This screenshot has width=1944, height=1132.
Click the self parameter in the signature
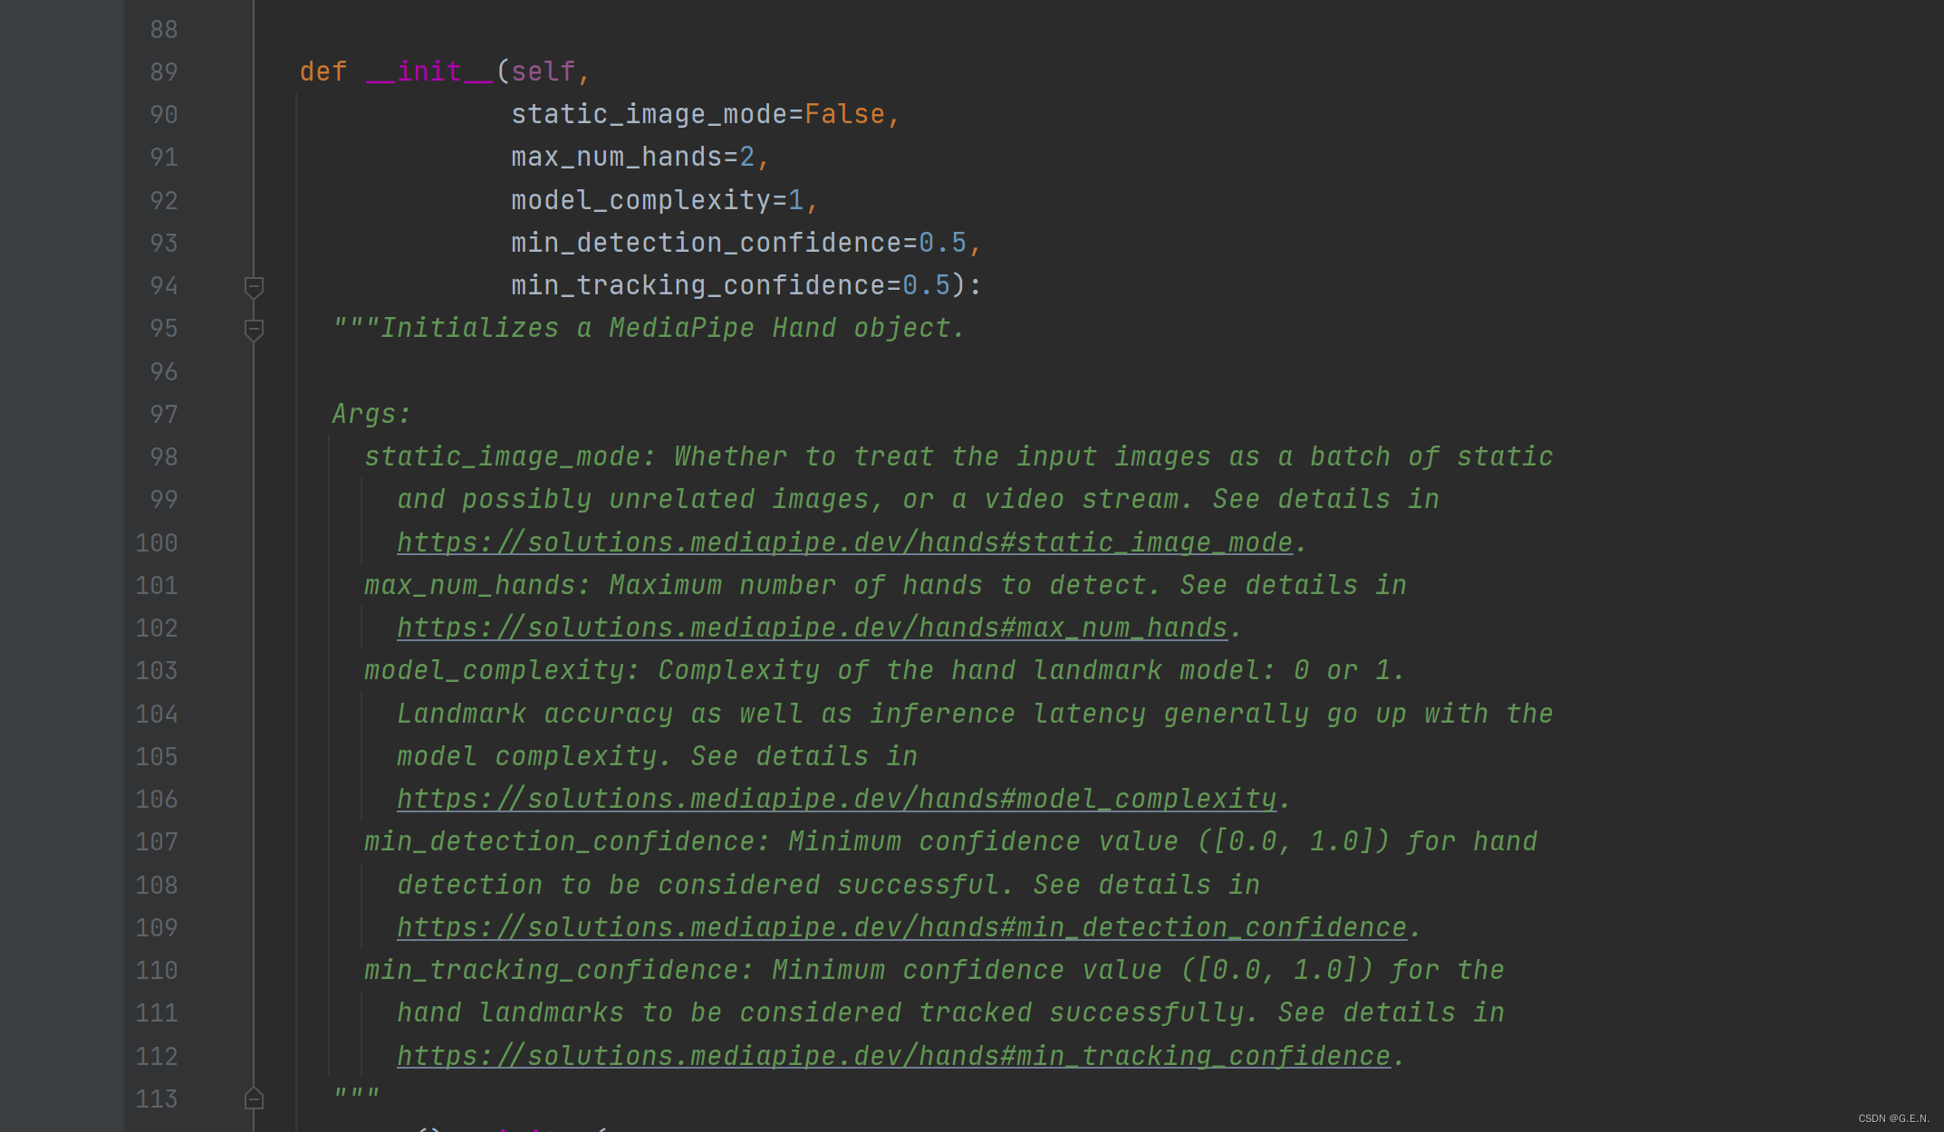click(x=544, y=72)
